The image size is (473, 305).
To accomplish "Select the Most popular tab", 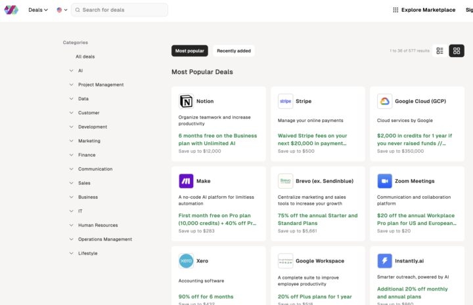I will [x=190, y=51].
